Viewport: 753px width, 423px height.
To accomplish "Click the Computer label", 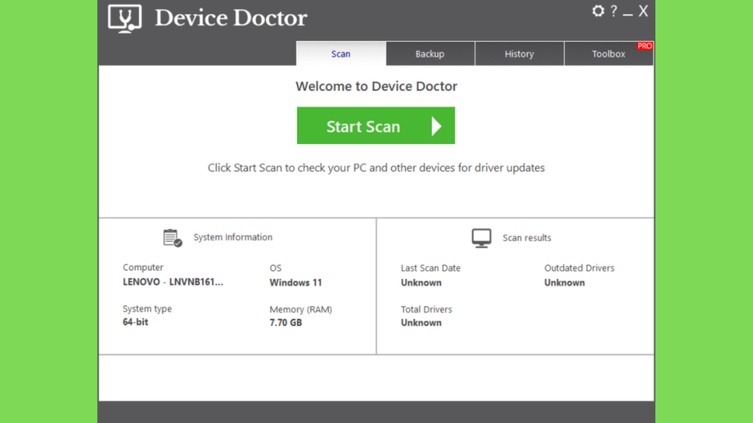I will [143, 267].
